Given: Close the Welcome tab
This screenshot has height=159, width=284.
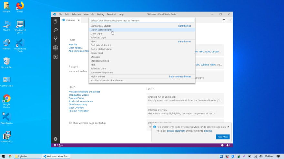Looking at the screenshot, I should point(79,20).
